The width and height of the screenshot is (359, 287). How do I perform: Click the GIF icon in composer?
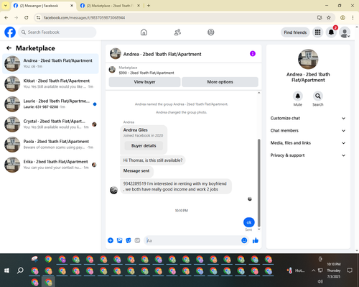[137, 240]
